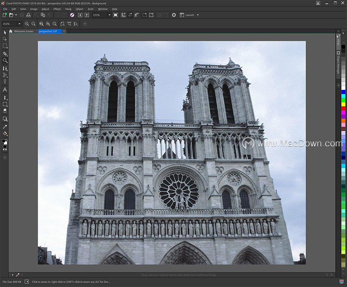Screen dimensions: 347x287
Task: Open the standard toolbar zoom level dropdown
Action: [109, 15]
